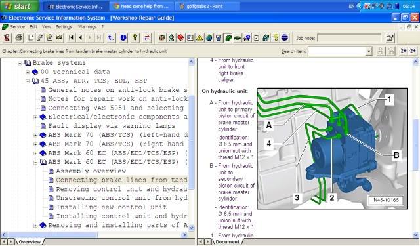420x246 pixels.
Task: Expand the first ABS Mark 60 EC node
Action: [x=35, y=154]
